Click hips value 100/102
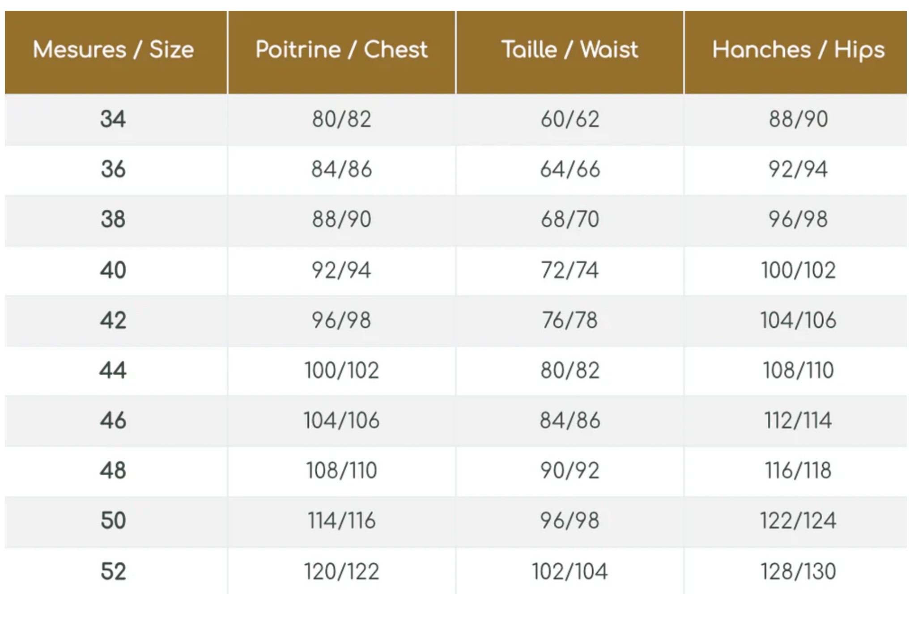Image resolution: width=914 pixels, height=621 pixels. pyautogui.click(x=798, y=270)
